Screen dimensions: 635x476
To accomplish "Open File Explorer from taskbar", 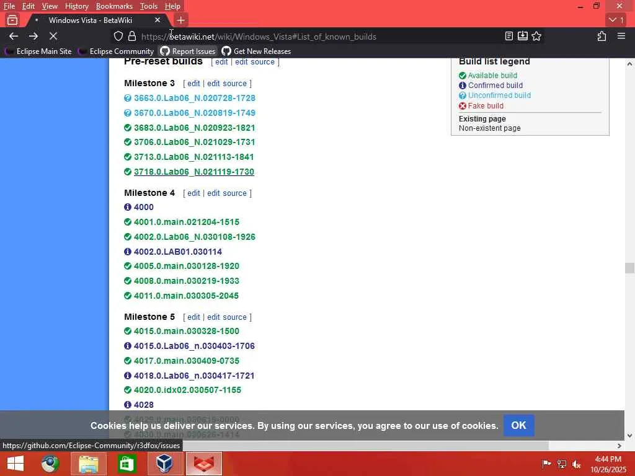I will [x=88, y=464].
